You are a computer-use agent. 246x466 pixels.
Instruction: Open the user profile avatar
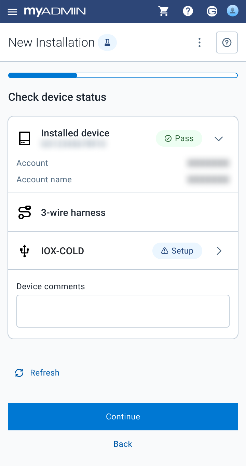(x=232, y=11)
